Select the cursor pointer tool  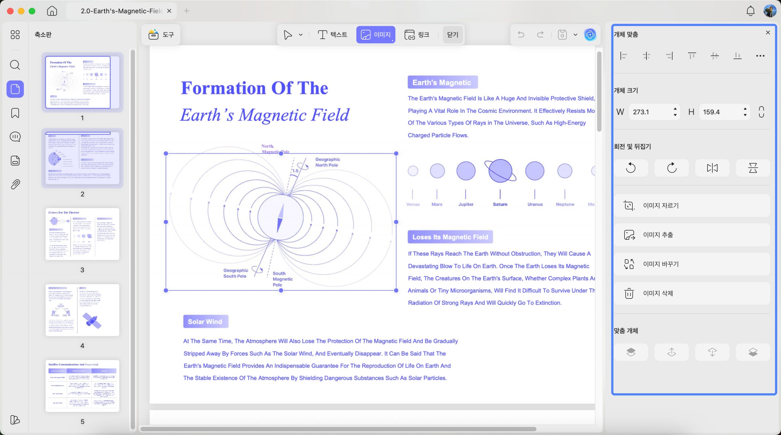pos(288,35)
